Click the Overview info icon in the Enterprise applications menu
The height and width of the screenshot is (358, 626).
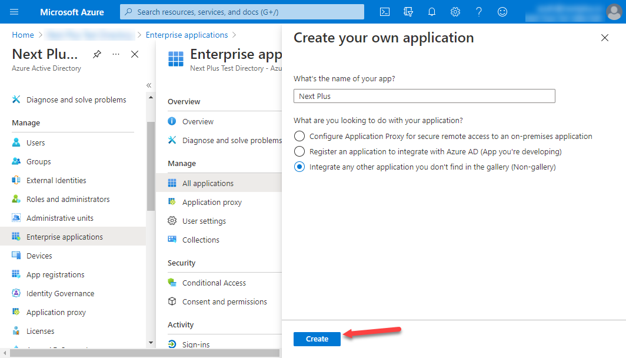(172, 121)
